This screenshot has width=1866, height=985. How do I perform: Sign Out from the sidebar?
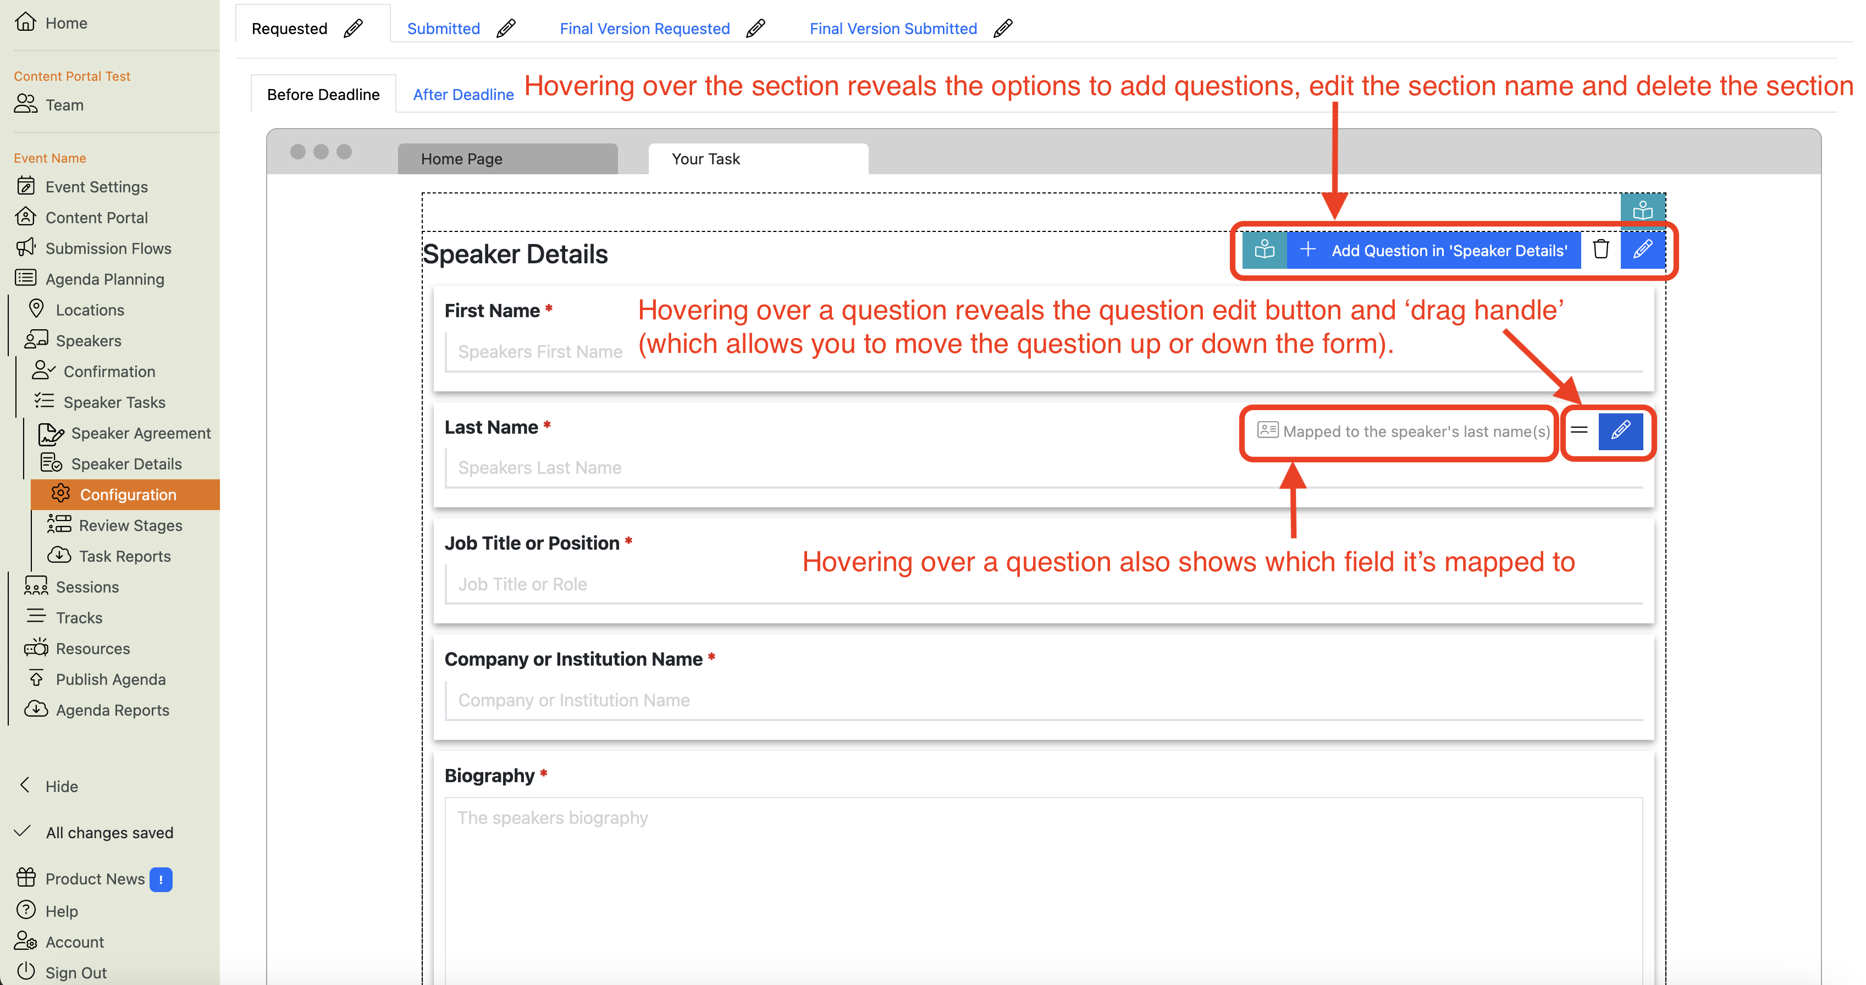62,972
